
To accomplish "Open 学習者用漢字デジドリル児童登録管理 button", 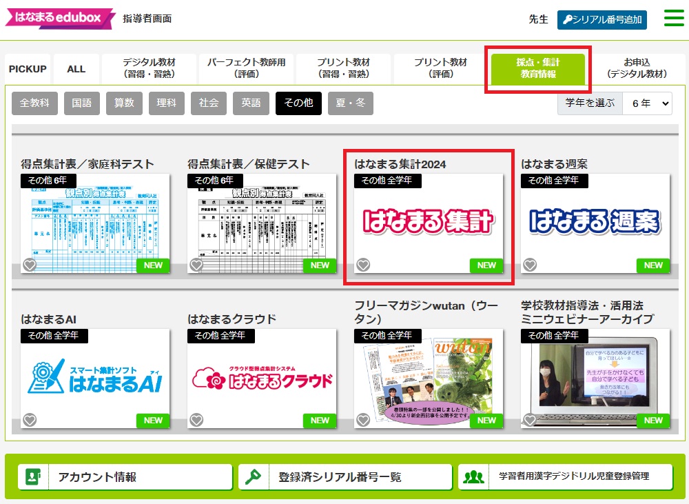I will (566, 476).
